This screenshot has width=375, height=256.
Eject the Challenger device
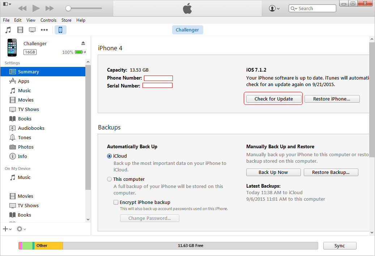[x=83, y=43]
